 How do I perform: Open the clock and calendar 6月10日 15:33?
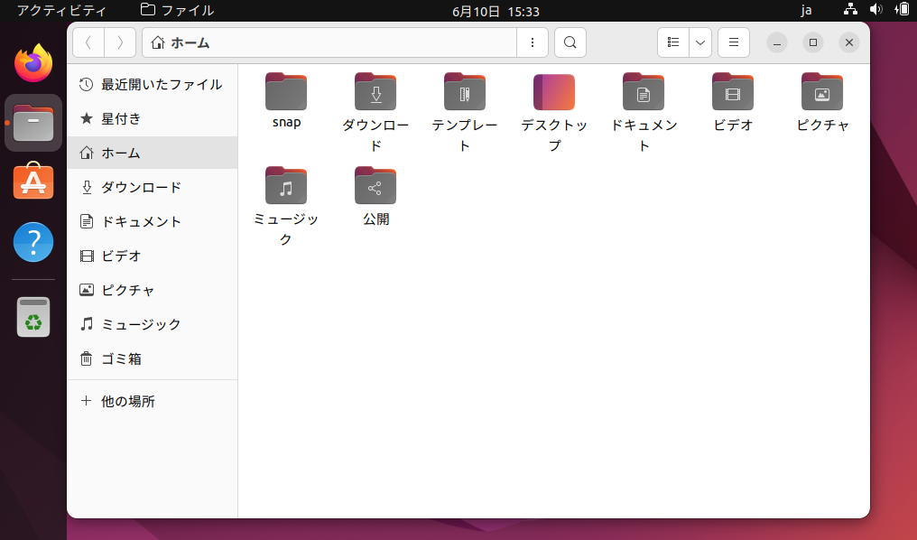coord(496,11)
